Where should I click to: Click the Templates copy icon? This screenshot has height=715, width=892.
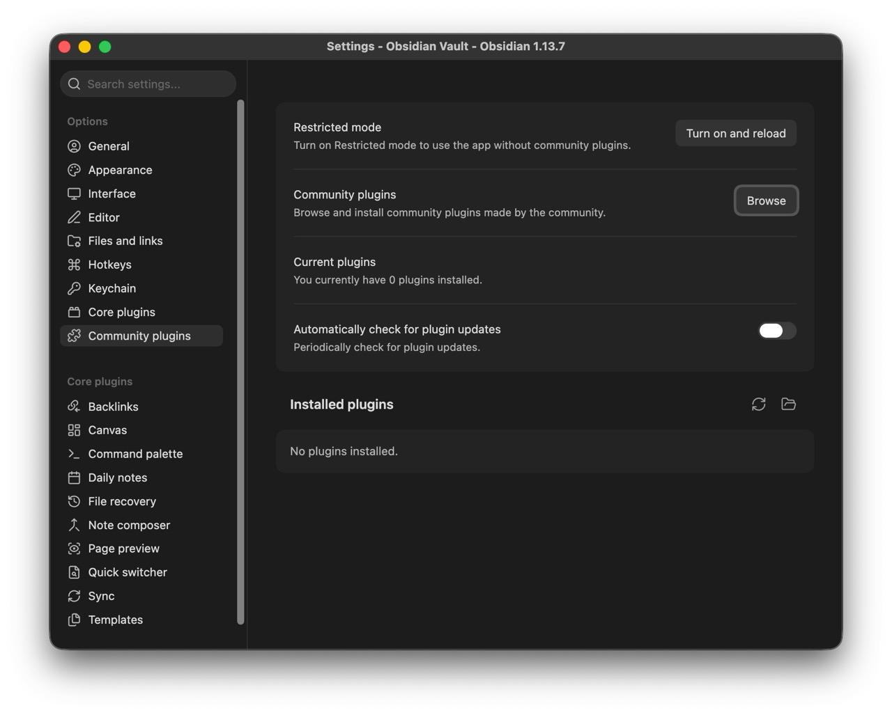tap(74, 620)
